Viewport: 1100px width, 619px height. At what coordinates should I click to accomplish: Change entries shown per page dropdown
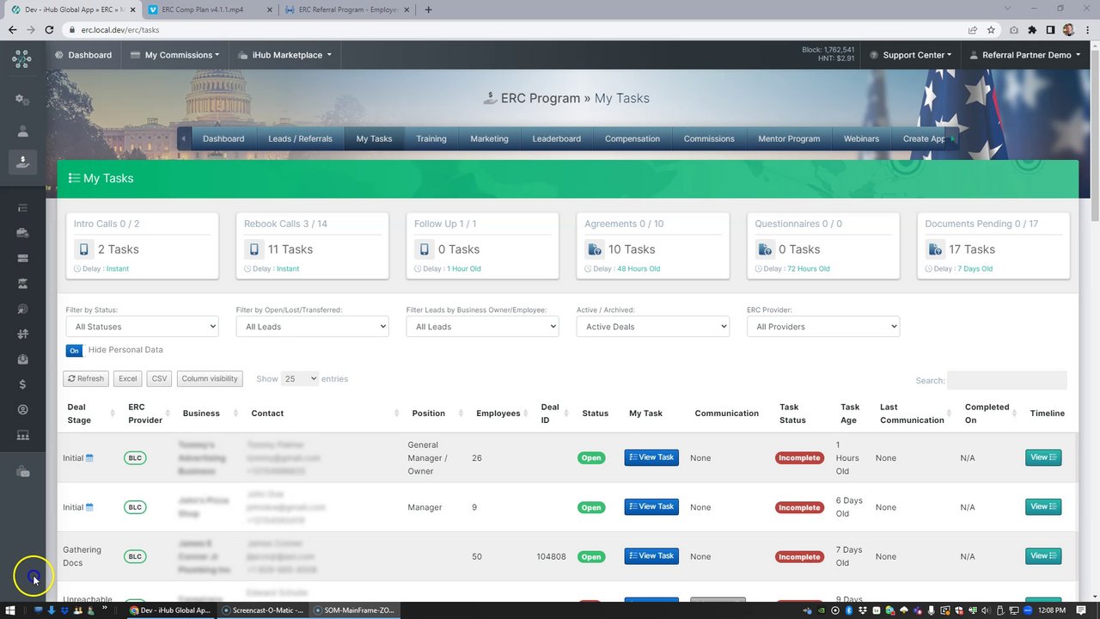[x=300, y=378]
